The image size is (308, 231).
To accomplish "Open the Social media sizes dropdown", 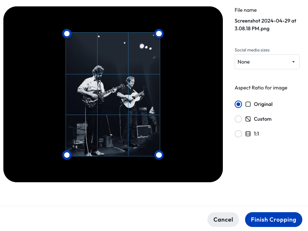I will coord(267,62).
